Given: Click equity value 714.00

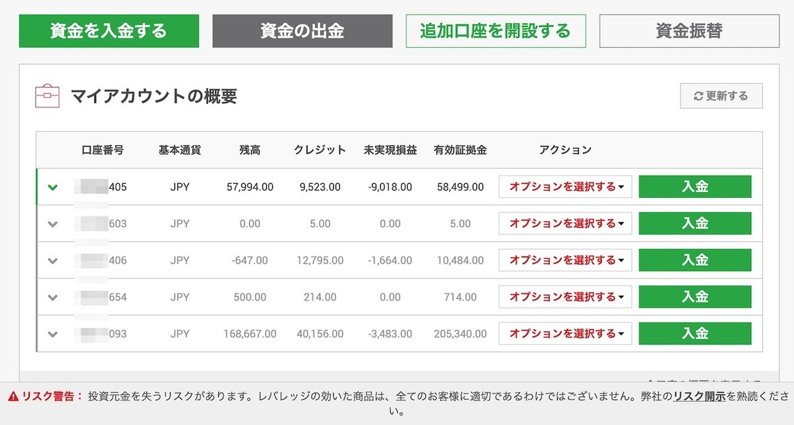Looking at the screenshot, I should 461,297.
